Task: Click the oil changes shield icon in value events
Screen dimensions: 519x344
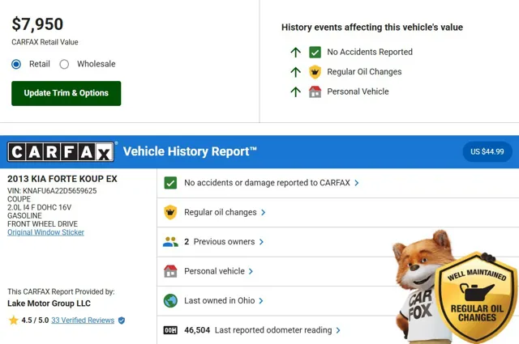Action: (315, 72)
